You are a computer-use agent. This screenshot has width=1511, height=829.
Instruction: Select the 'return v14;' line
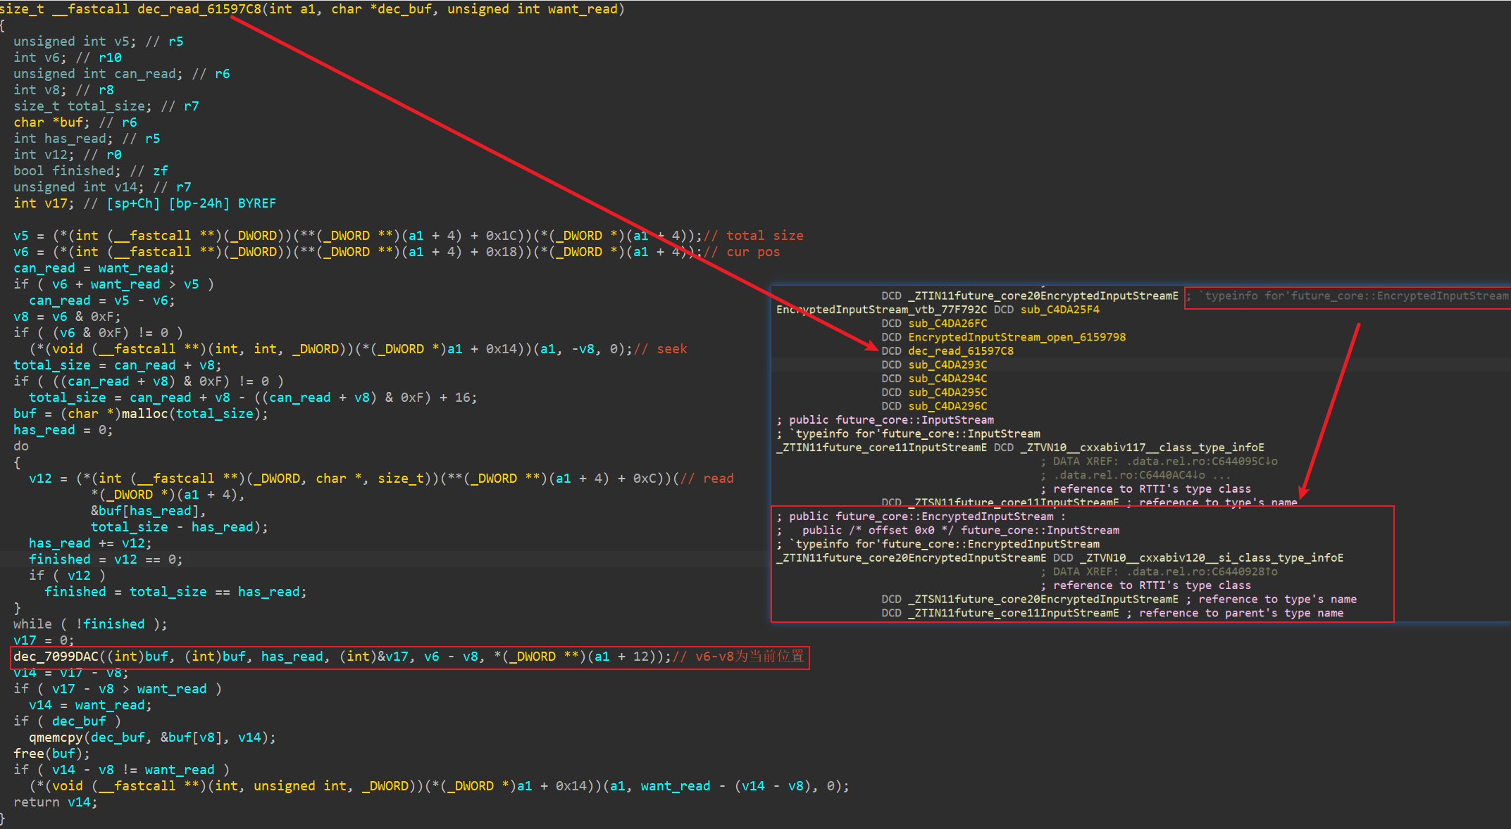56,802
